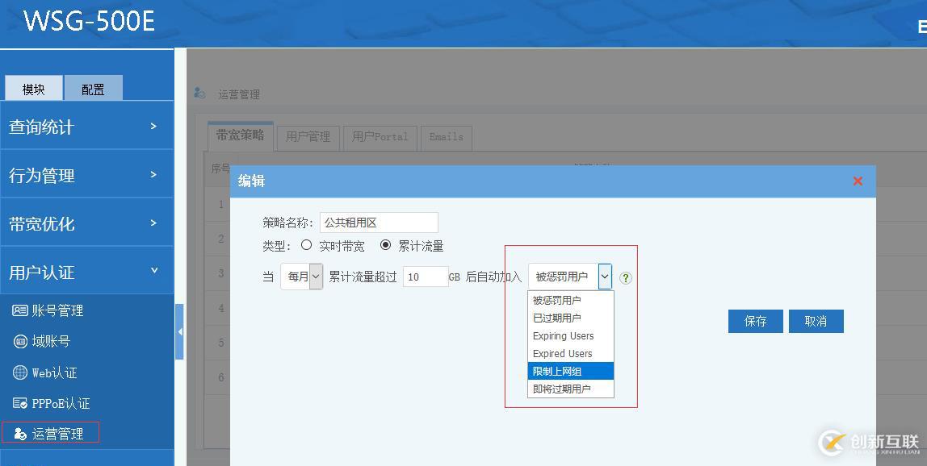Viewport: 927px width, 466px height.
Task: Select the 累计流量 radio button
Action: (x=385, y=245)
